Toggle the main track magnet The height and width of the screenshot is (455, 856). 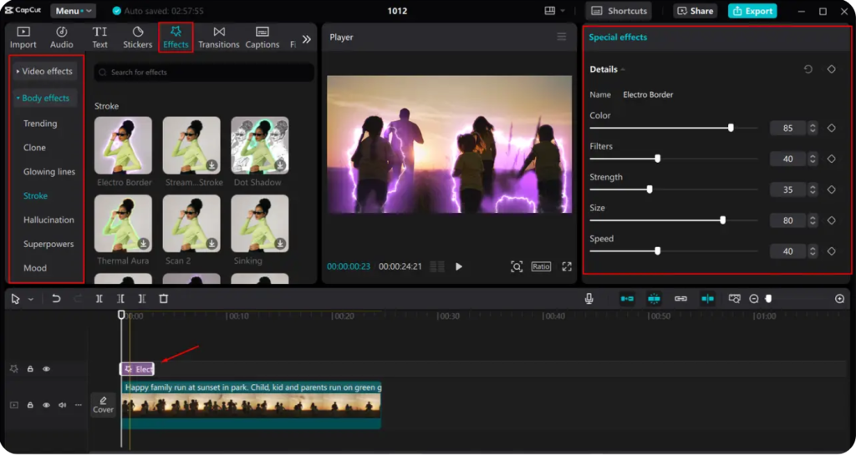[627, 299]
